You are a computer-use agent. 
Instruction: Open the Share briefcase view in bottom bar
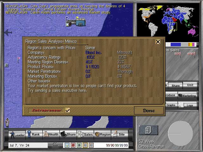(68, 135)
